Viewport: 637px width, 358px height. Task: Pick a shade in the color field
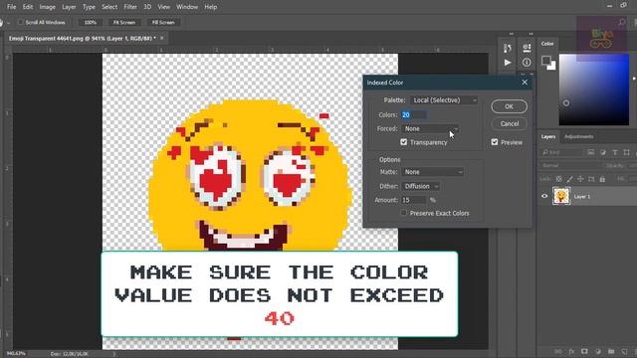tap(594, 89)
